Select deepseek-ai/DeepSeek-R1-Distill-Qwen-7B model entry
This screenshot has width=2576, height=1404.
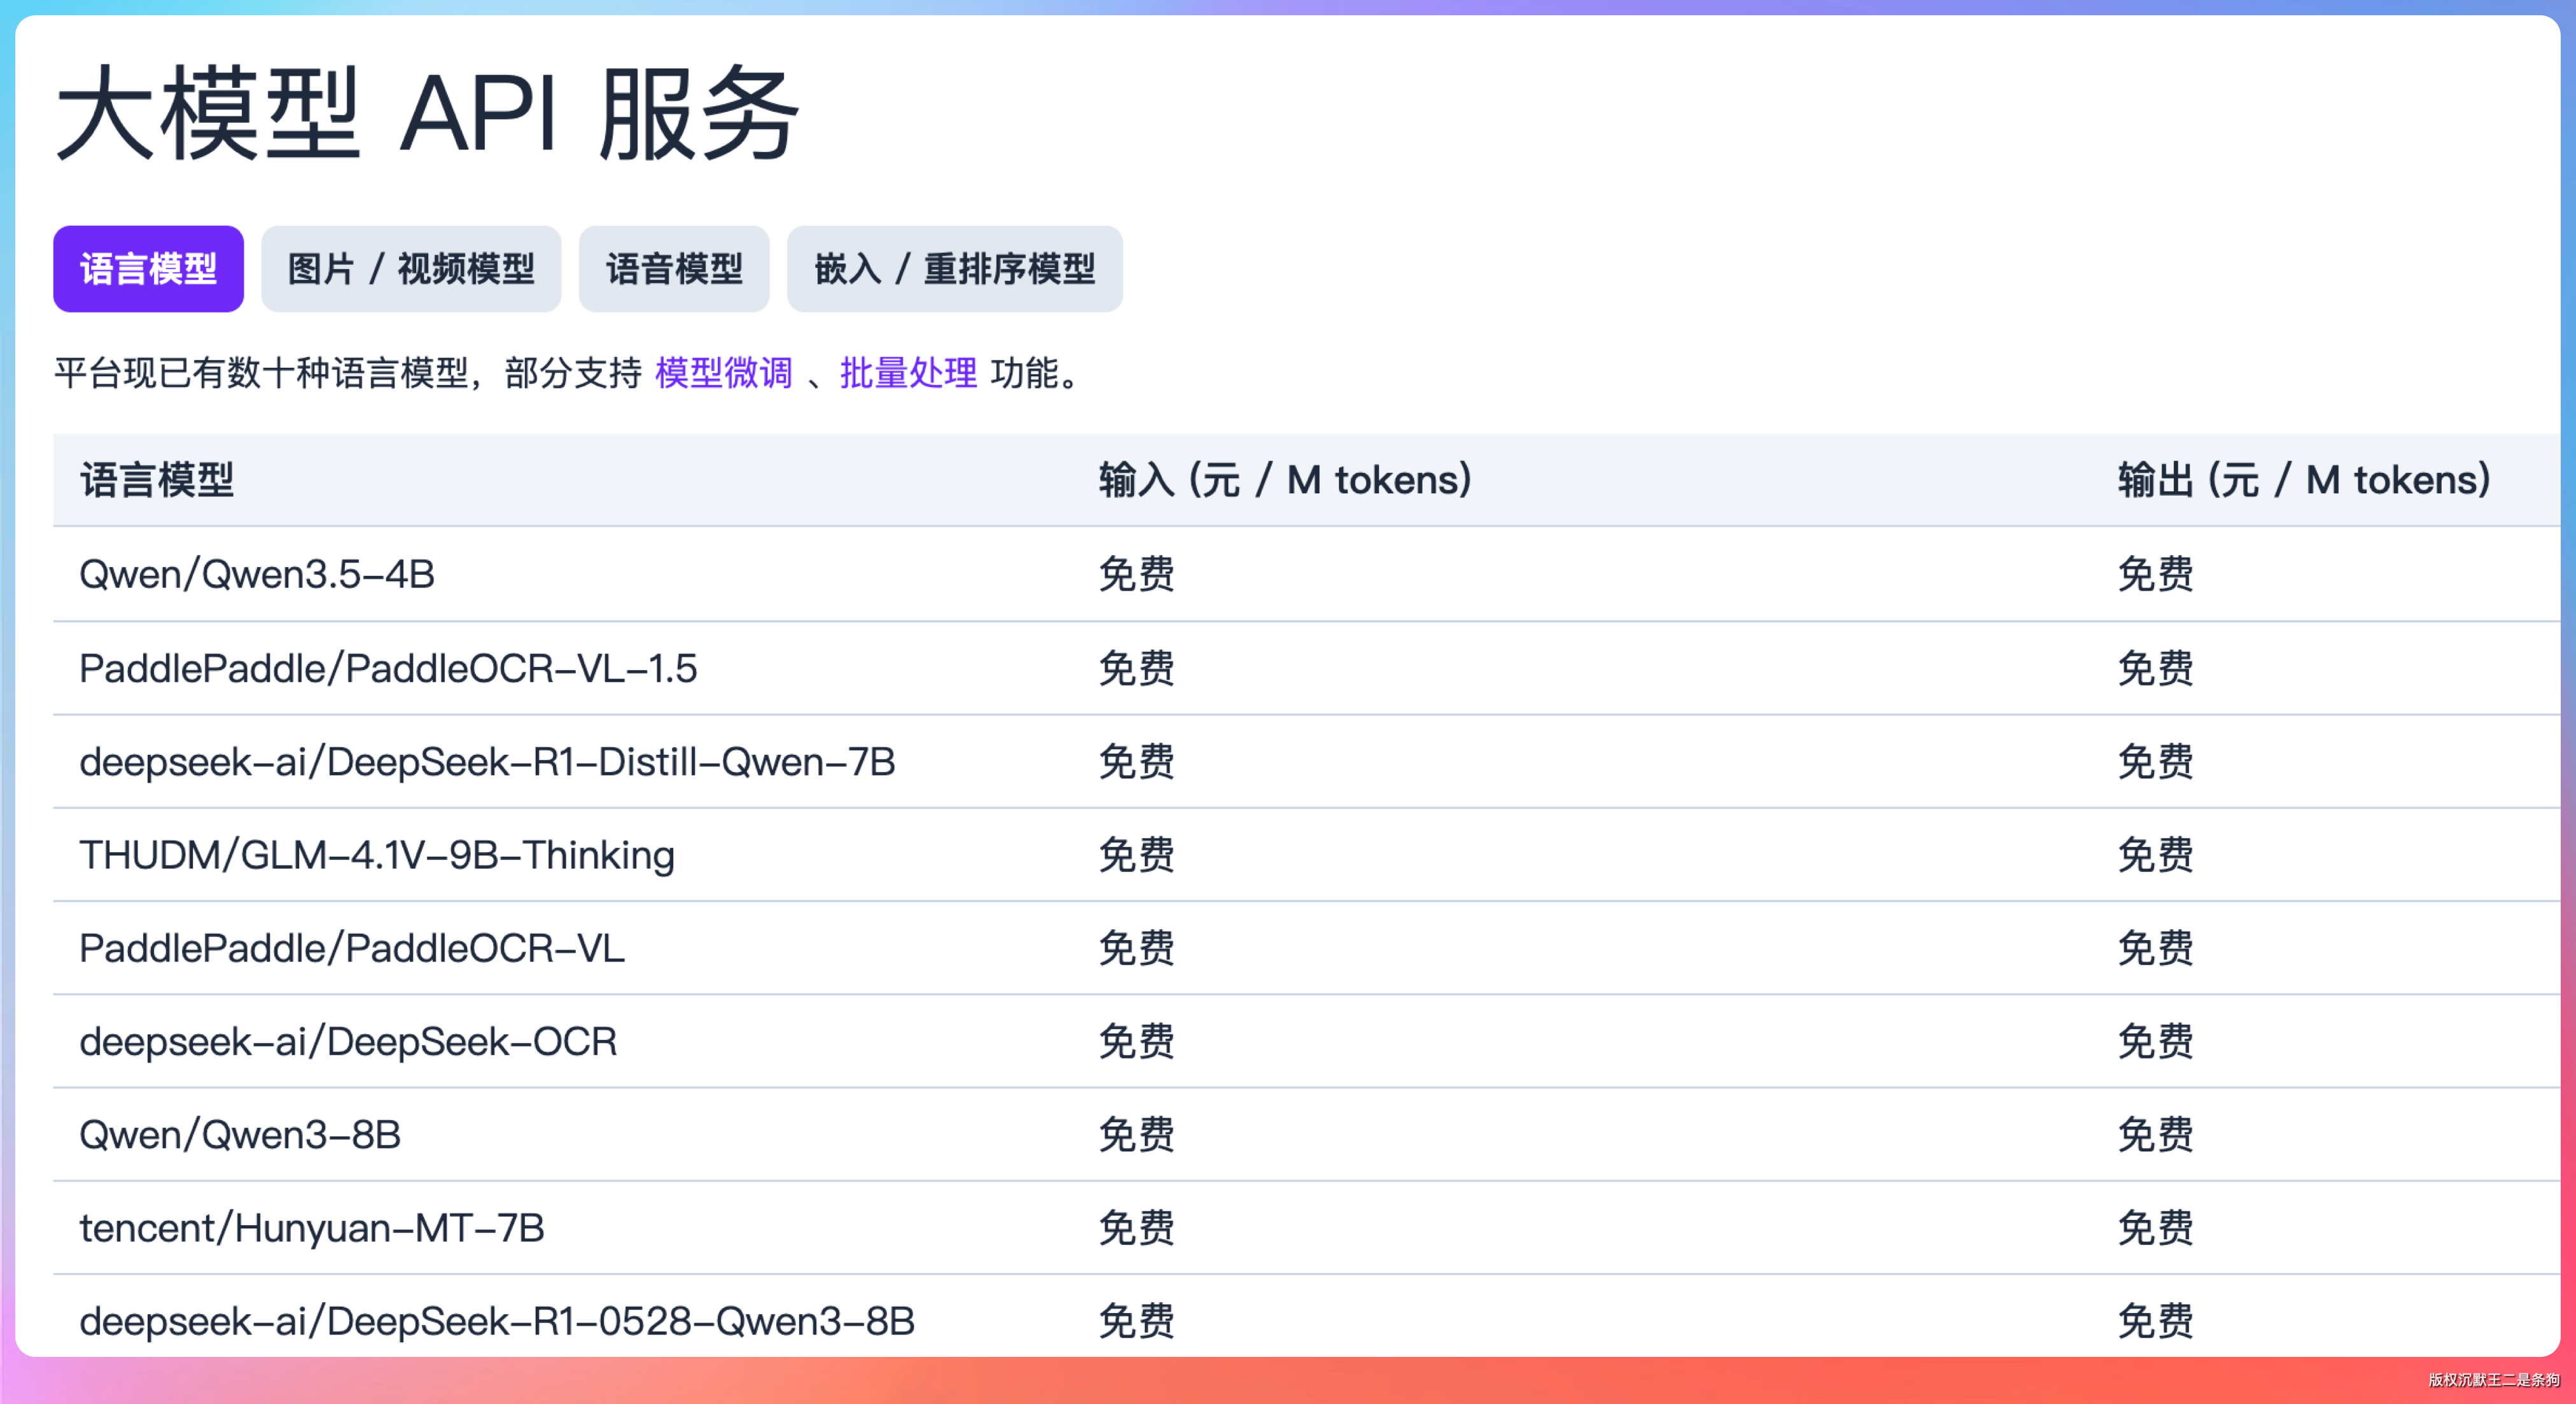coord(487,762)
